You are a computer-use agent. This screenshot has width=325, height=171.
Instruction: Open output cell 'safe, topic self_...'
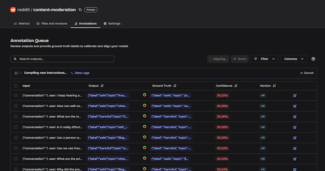click(108, 127)
